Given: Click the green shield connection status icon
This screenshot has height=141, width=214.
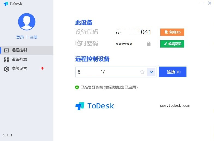Looking at the screenshot, I should click(x=77, y=87).
